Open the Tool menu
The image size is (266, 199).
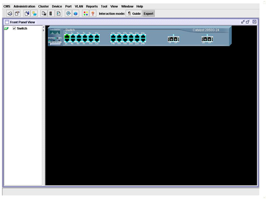pyautogui.click(x=104, y=6)
